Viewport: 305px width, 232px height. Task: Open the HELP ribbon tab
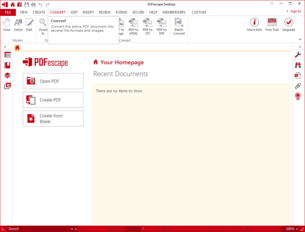click(153, 12)
